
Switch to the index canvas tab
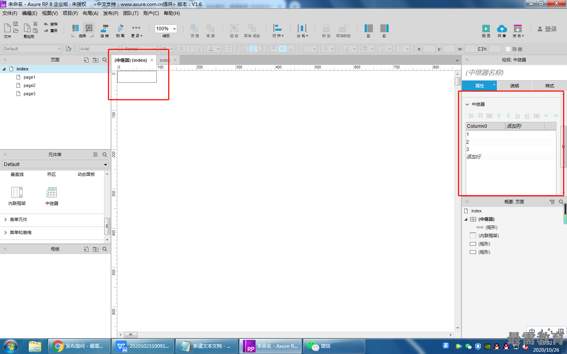165,60
